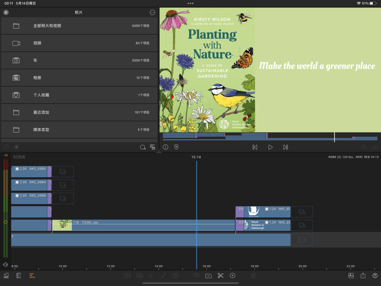Open 全部照片和视频 folder
The height and width of the screenshot is (286, 381).
coord(79,26)
